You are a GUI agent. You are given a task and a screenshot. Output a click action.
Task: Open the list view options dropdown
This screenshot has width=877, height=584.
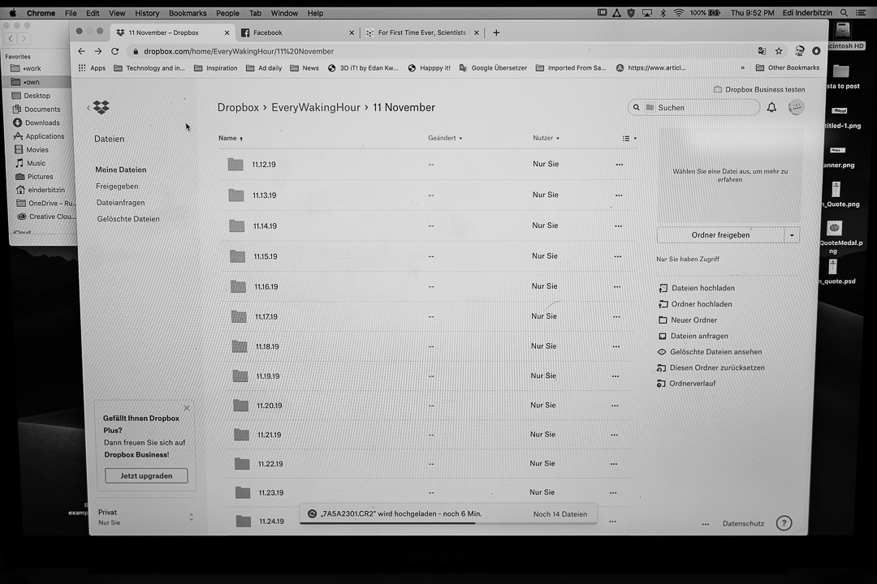tap(629, 138)
